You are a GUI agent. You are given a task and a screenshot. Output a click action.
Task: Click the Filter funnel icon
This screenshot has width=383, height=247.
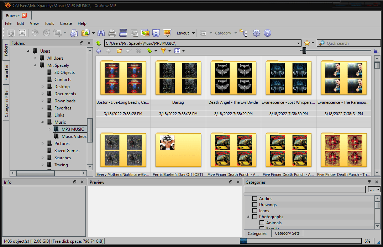pos(163,51)
